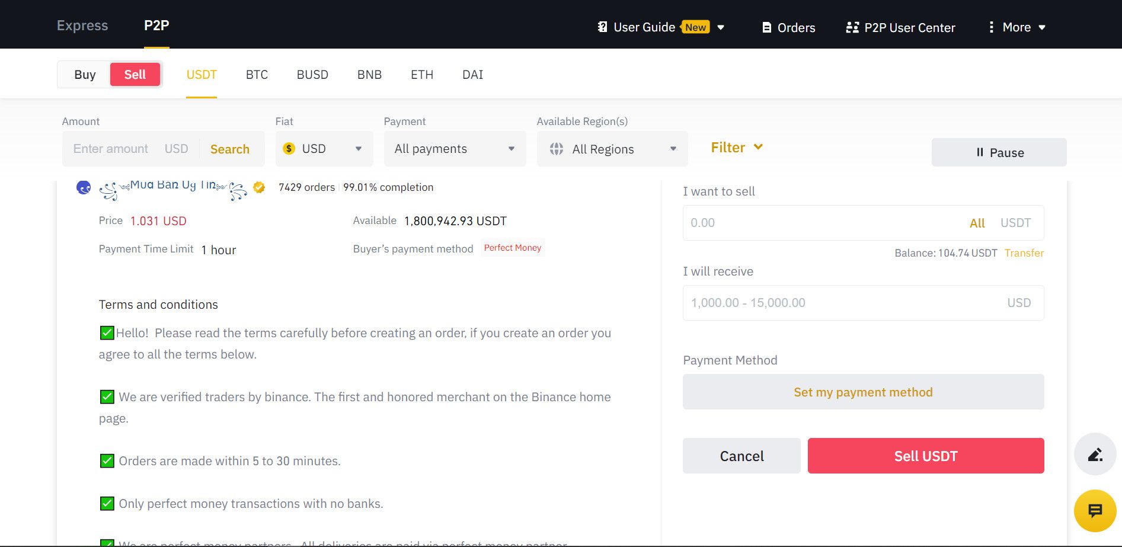Click the Terms and conditions heading
The height and width of the screenshot is (547, 1122).
(158, 305)
